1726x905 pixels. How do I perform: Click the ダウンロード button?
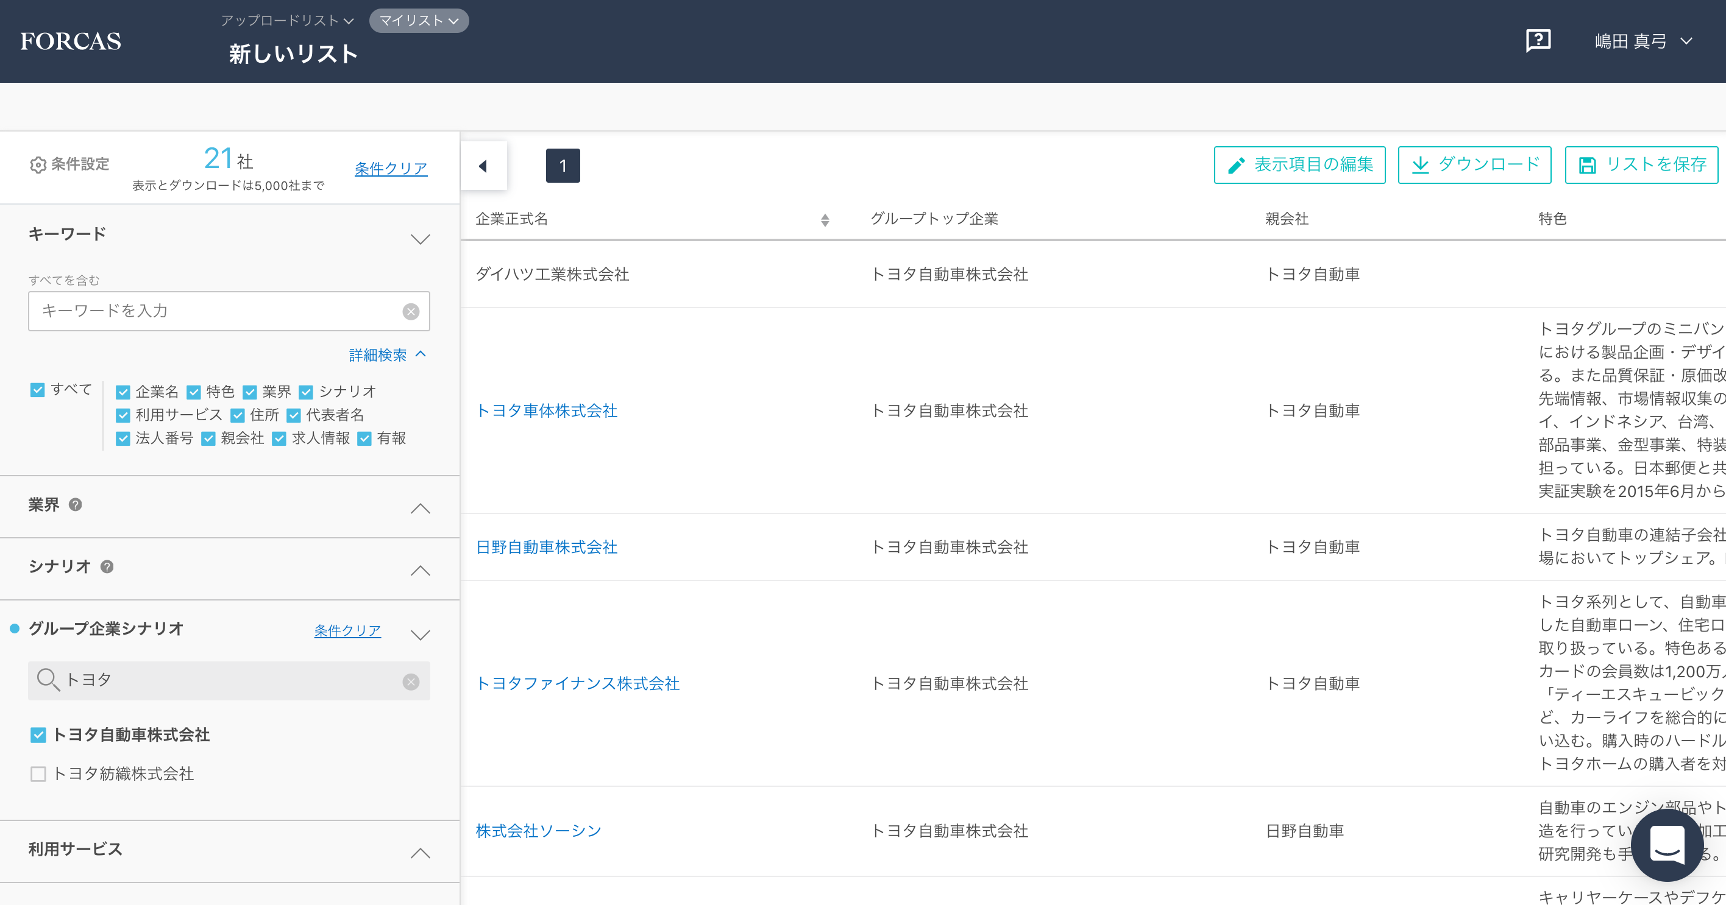click(x=1474, y=164)
